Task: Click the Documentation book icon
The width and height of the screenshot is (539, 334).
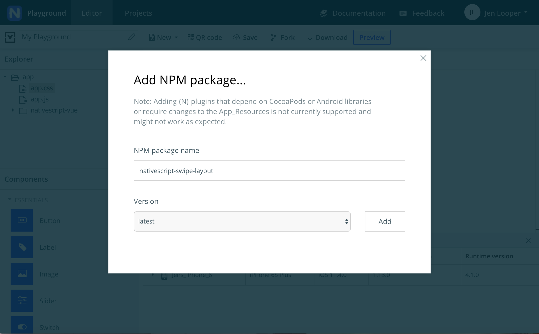Action: [324, 13]
